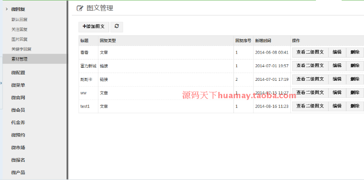The image size is (364, 180).
Task: Click the small sidebar collapse arrow
Action: point(1,83)
